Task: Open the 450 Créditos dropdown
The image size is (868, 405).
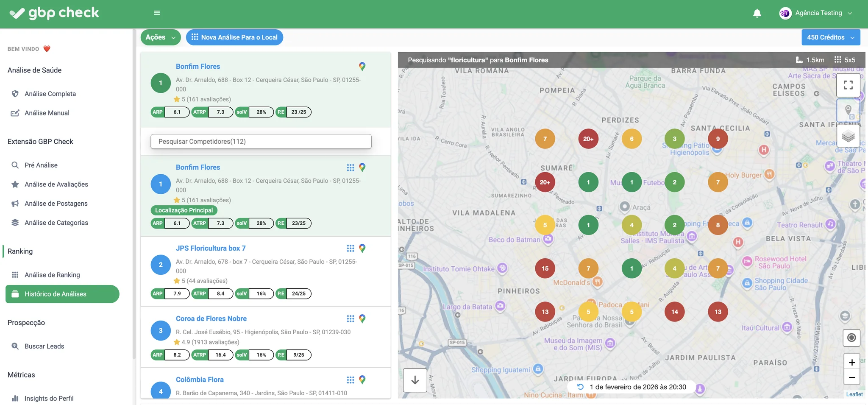Action: coord(831,37)
